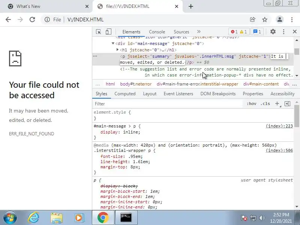Switch to Command Prompt in taskbar

tap(126, 217)
